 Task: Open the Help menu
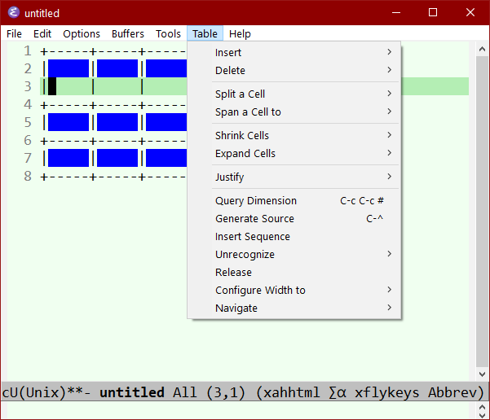240,33
